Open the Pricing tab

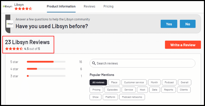tap(108, 6)
